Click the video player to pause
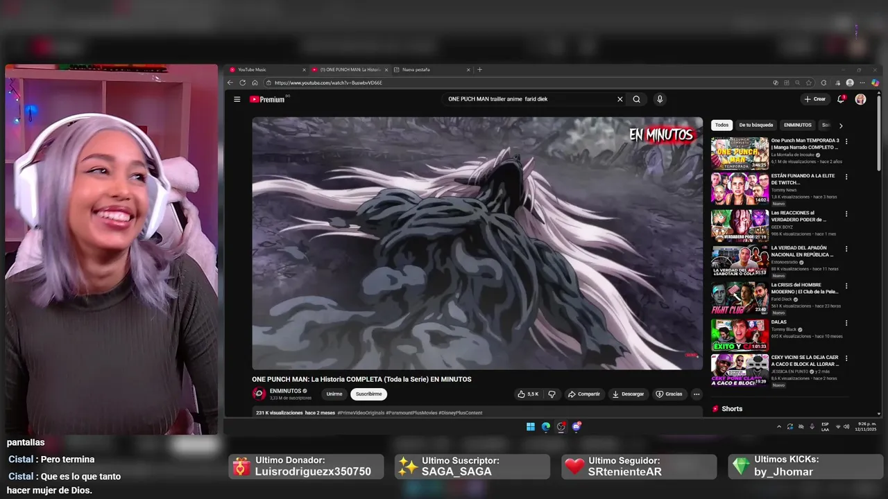Image resolution: width=888 pixels, height=499 pixels. 477,243
